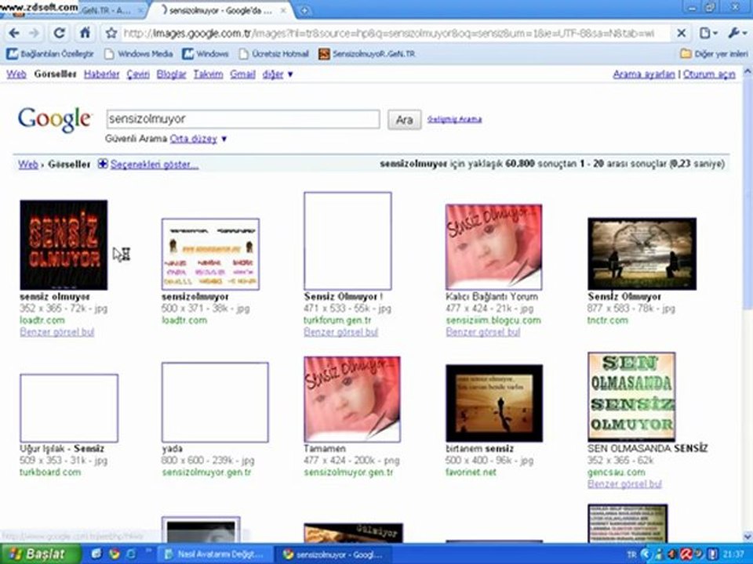Launch Chrome from the quick launch bar

(x=115, y=555)
